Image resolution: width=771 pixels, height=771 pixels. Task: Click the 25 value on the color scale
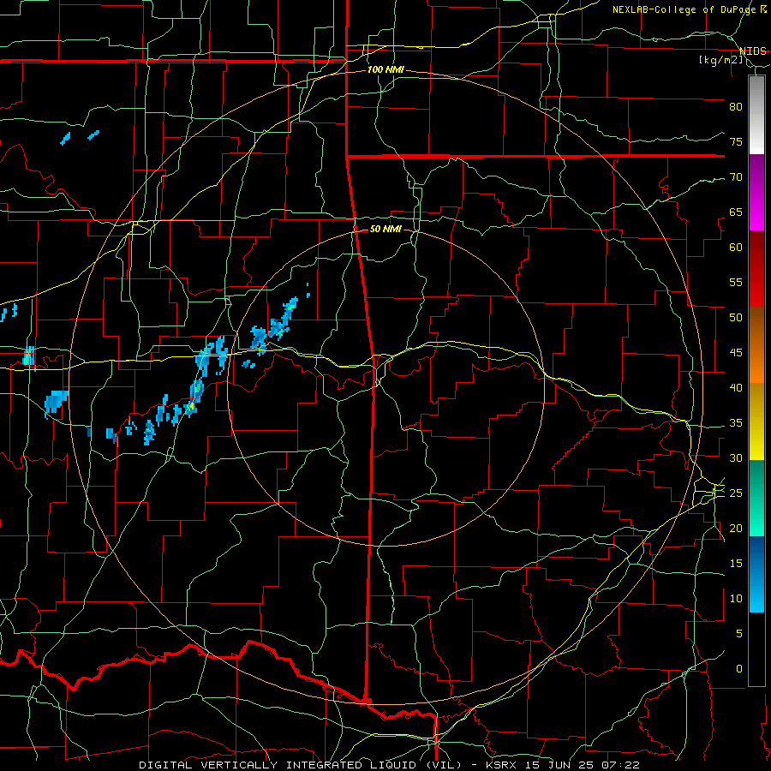click(736, 493)
